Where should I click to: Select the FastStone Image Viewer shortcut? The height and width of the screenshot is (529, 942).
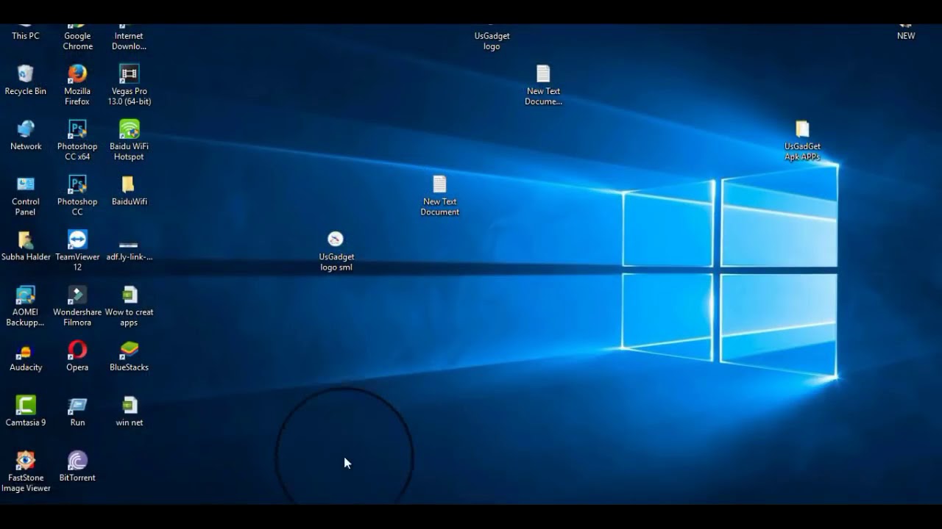(26, 472)
